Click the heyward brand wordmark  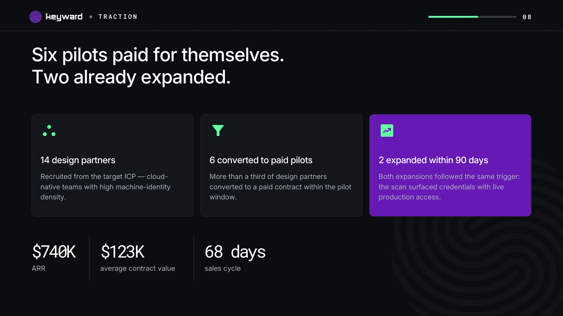(64, 17)
